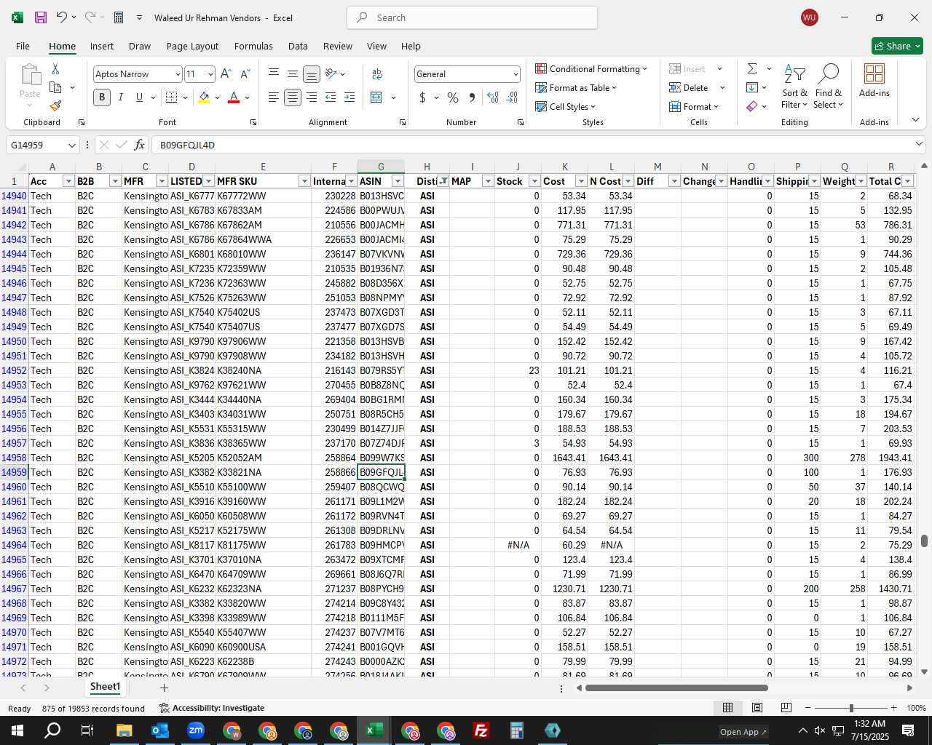Click the Share button

[897, 46]
